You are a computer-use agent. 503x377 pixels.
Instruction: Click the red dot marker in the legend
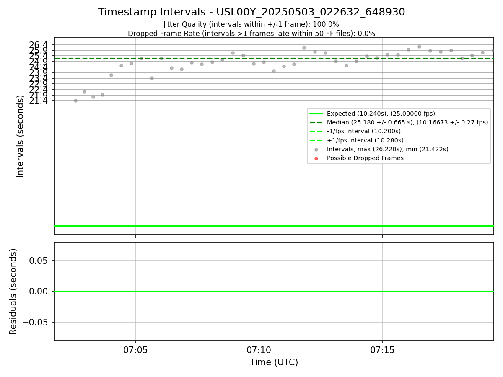pyautogui.click(x=316, y=158)
